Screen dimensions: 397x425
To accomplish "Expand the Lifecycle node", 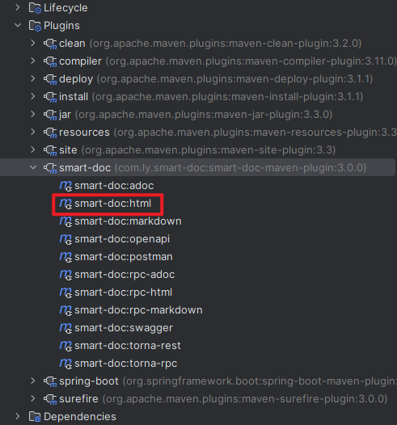I will (x=18, y=7).
